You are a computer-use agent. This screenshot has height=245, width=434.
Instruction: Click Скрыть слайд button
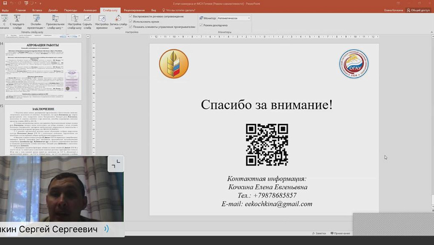[x=87, y=22]
